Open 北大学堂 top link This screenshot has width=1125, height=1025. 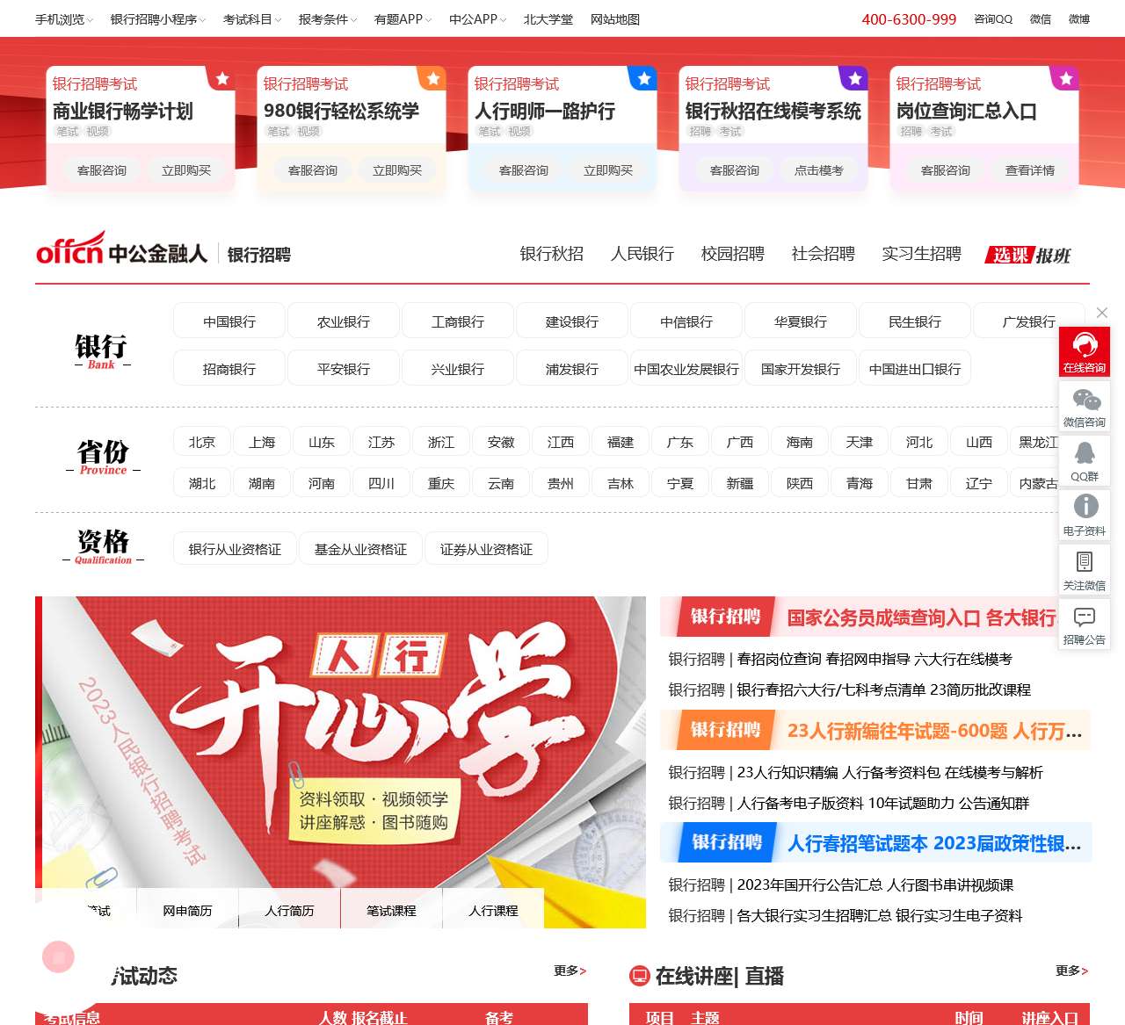click(x=548, y=19)
